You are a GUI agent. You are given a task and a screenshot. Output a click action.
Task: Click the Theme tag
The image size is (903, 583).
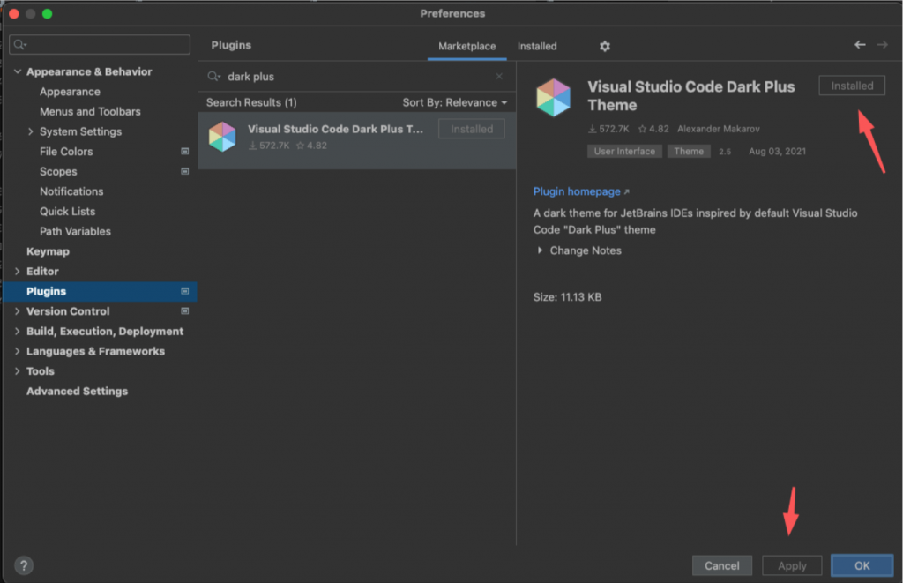[x=689, y=152]
